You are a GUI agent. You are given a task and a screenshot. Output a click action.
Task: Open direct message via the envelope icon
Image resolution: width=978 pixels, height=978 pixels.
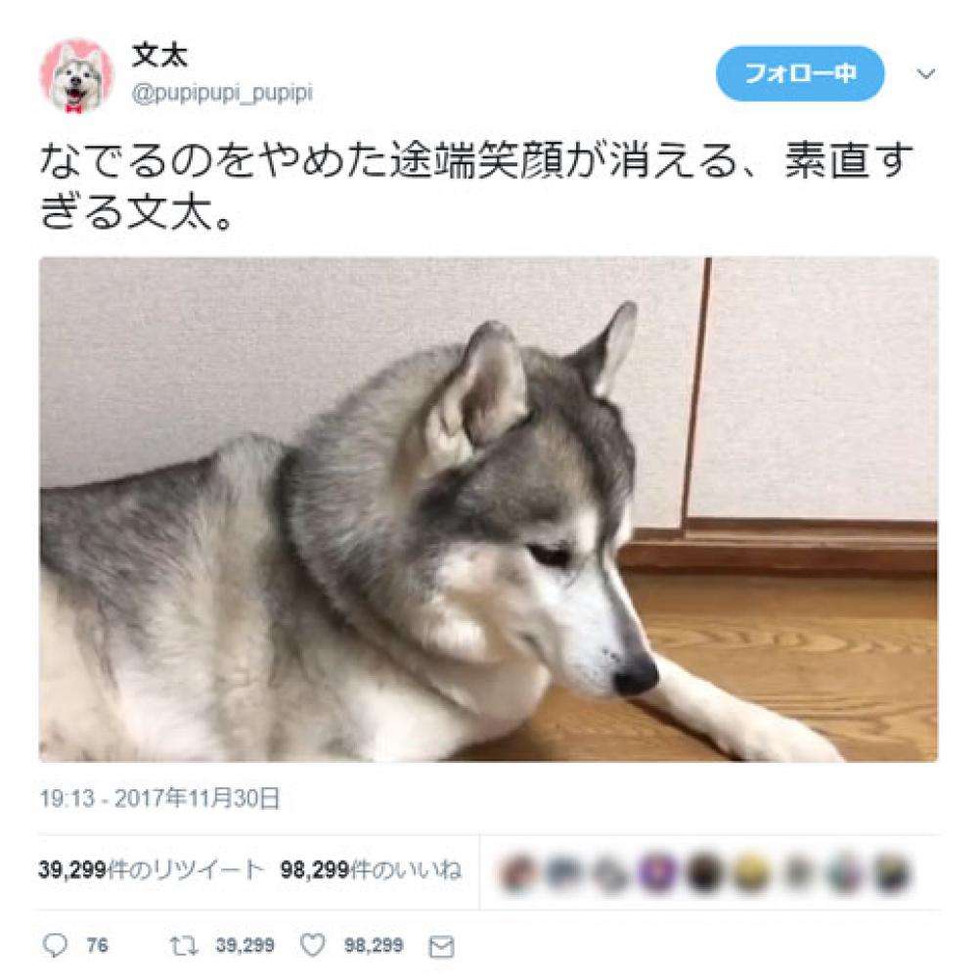[441, 947]
